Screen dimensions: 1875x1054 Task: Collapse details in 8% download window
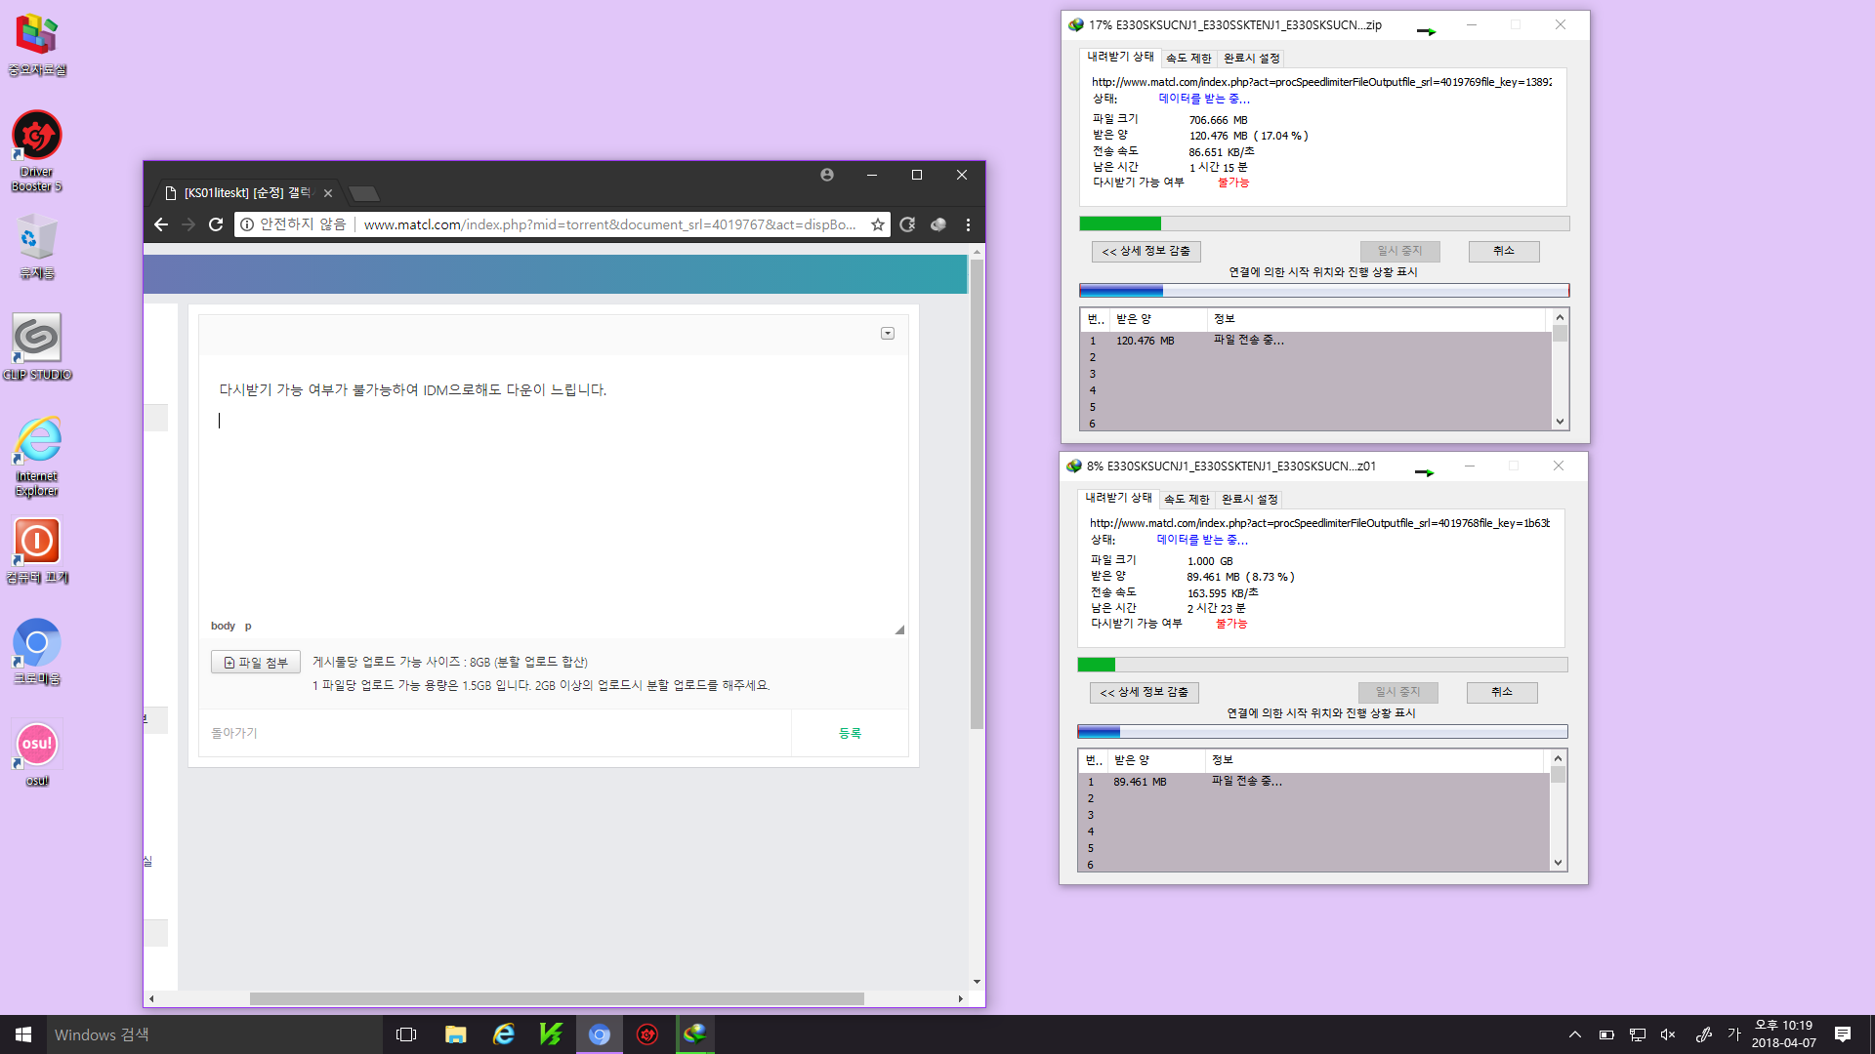[x=1144, y=692]
